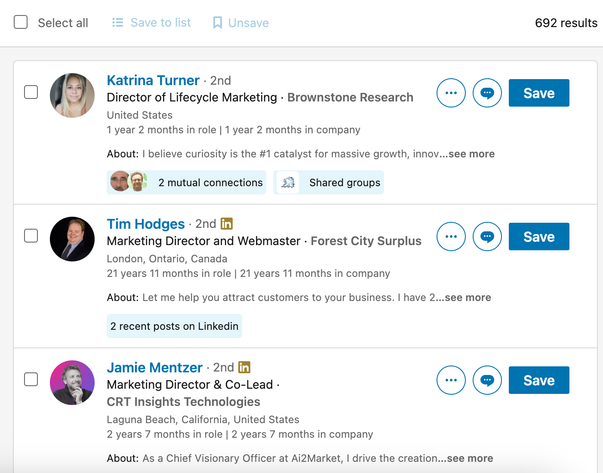
Task: Open Forest City Surplus company link
Action: pyautogui.click(x=366, y=241)
